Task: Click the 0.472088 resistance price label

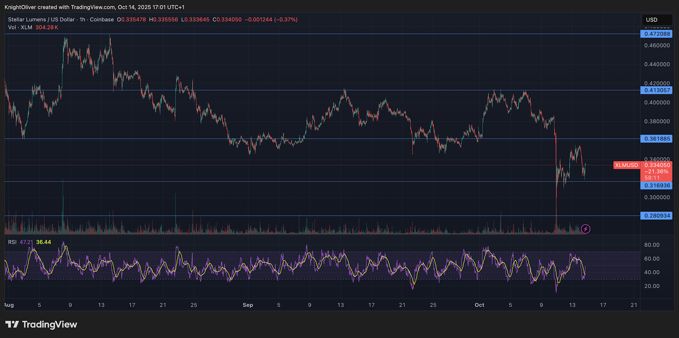Action: [x=656, y=34]
